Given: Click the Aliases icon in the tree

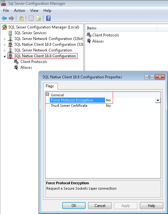Looking at the screenshot, I should [x=16, y=67].
